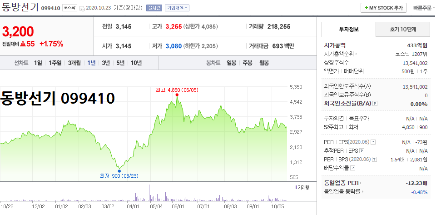The height and width of the screenshot is (215, 436).
Task: Show the 주봉 candlestick chart
Action: (248, 63)
